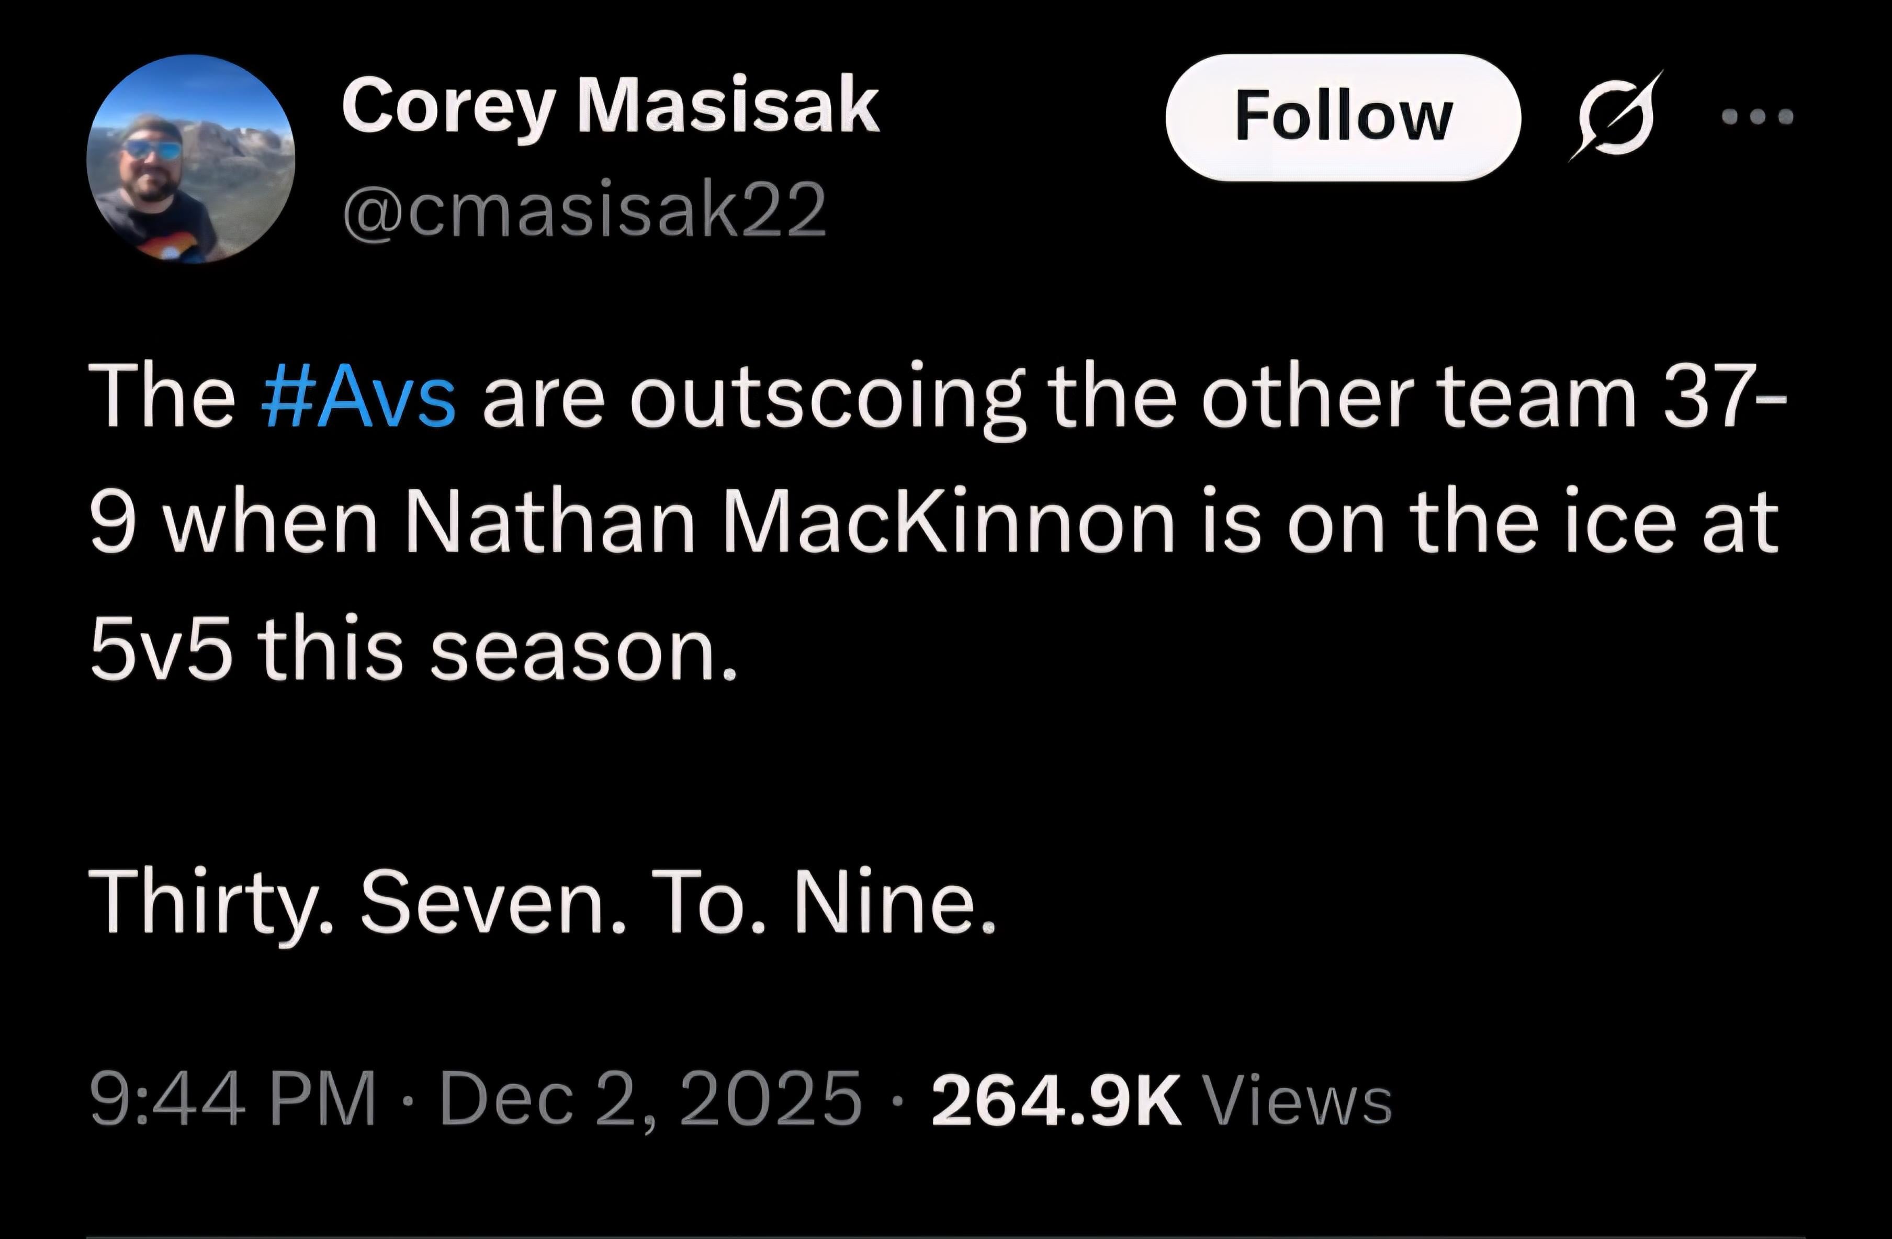1892x1239 pixels.
Task: Click the name Nathan MacKinnon in the post
Action: (x=790, y=523)
